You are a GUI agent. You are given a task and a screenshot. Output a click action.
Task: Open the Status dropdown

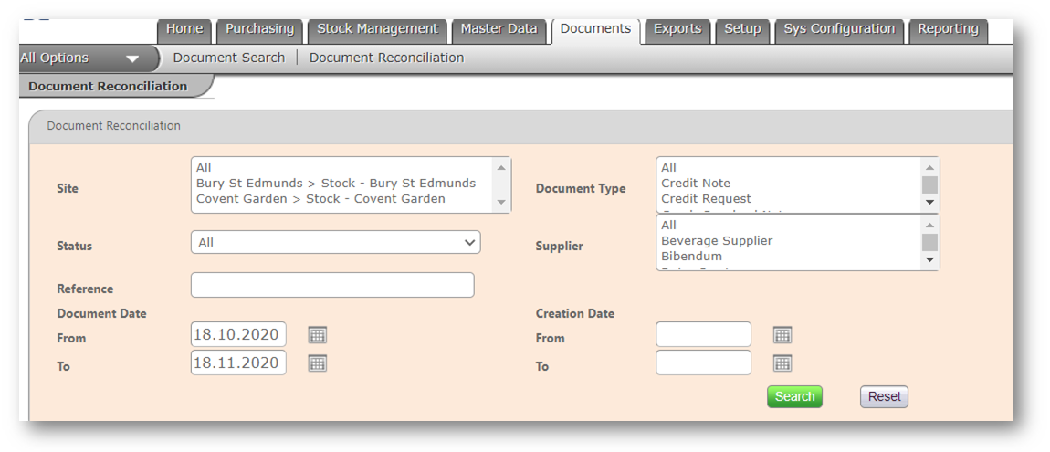335,242
